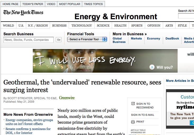This screenshot has height=135, width=194.
Task: Open the DealBook link
Action: point(172,38)
